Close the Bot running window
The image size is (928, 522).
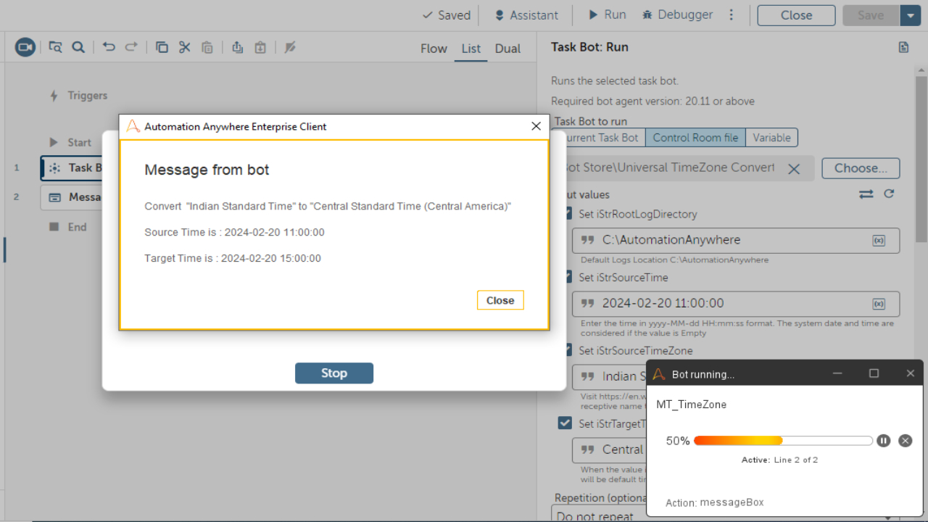[x=911, y=374]
